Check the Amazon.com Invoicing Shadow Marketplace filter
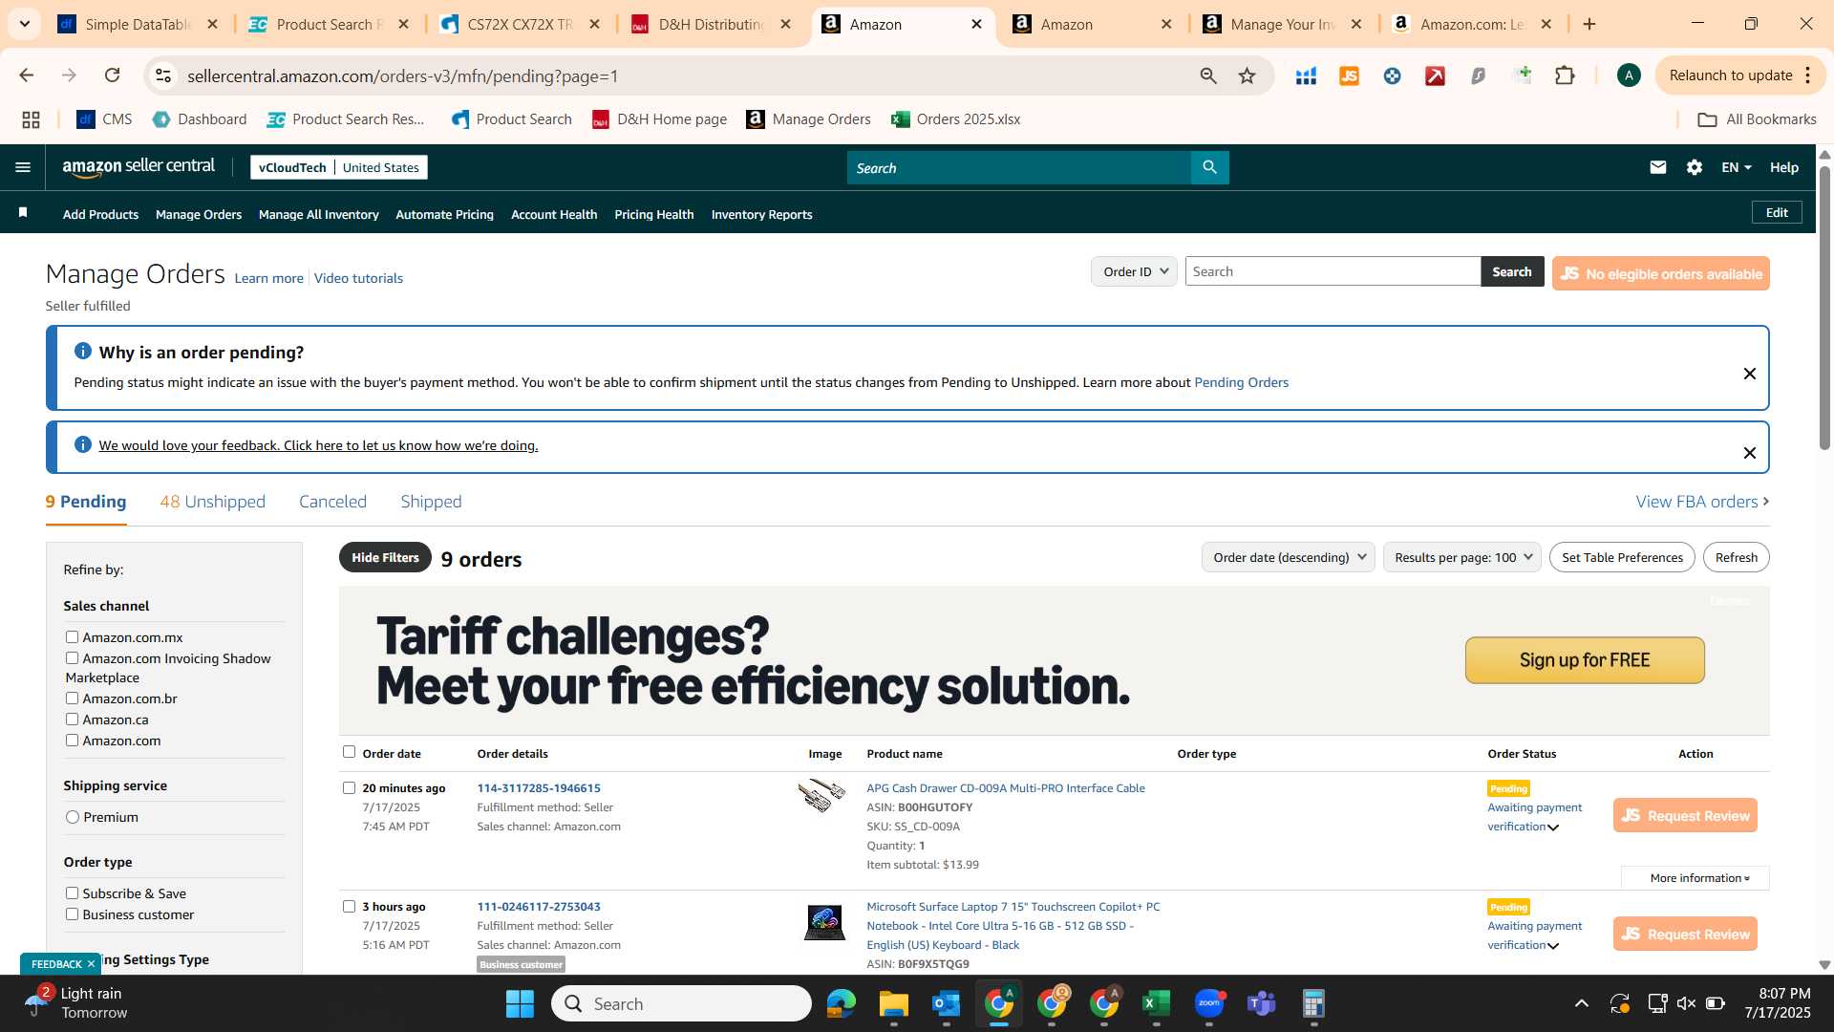 click(x=72, y=658)
